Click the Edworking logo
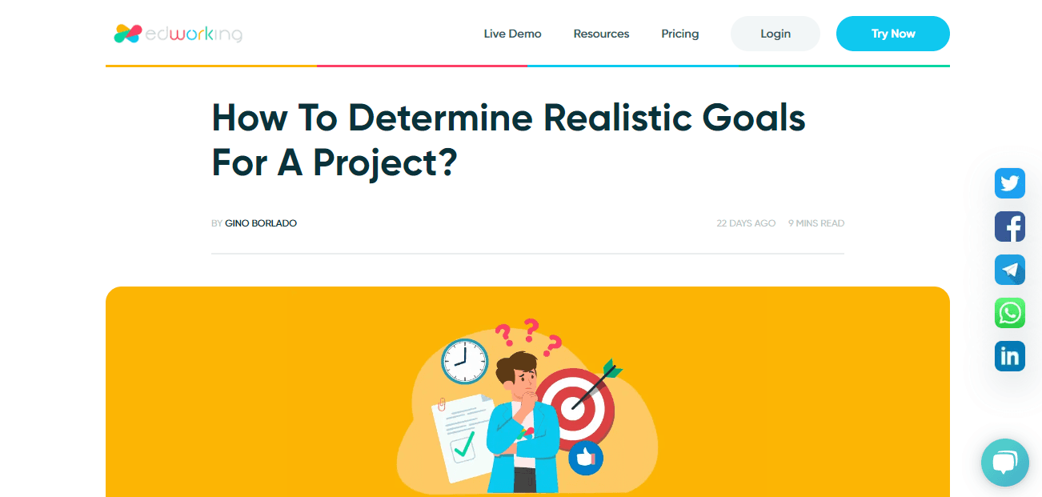Image resolution: width=1042 pixels, height=497 pixels. 178,34
